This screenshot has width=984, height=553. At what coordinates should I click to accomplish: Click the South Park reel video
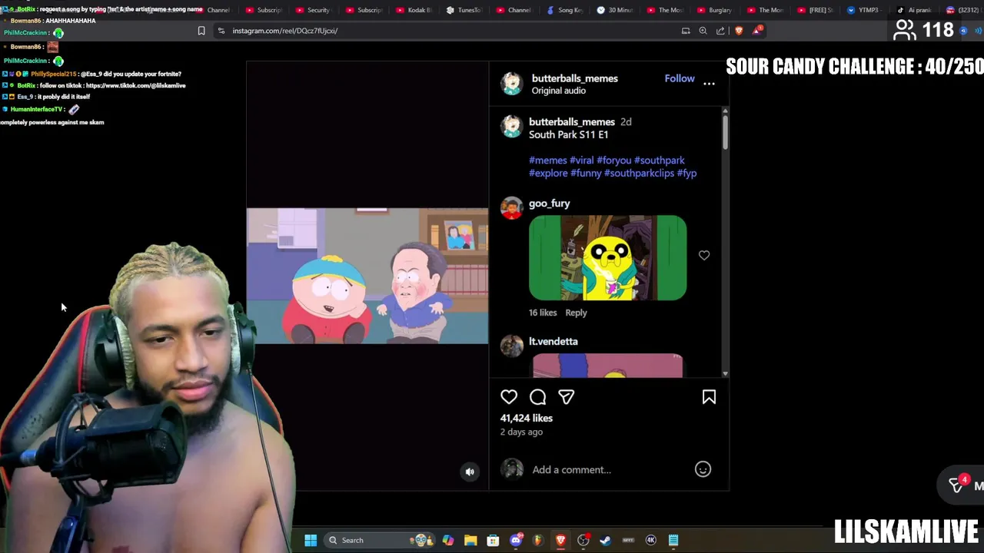[367, 276]
